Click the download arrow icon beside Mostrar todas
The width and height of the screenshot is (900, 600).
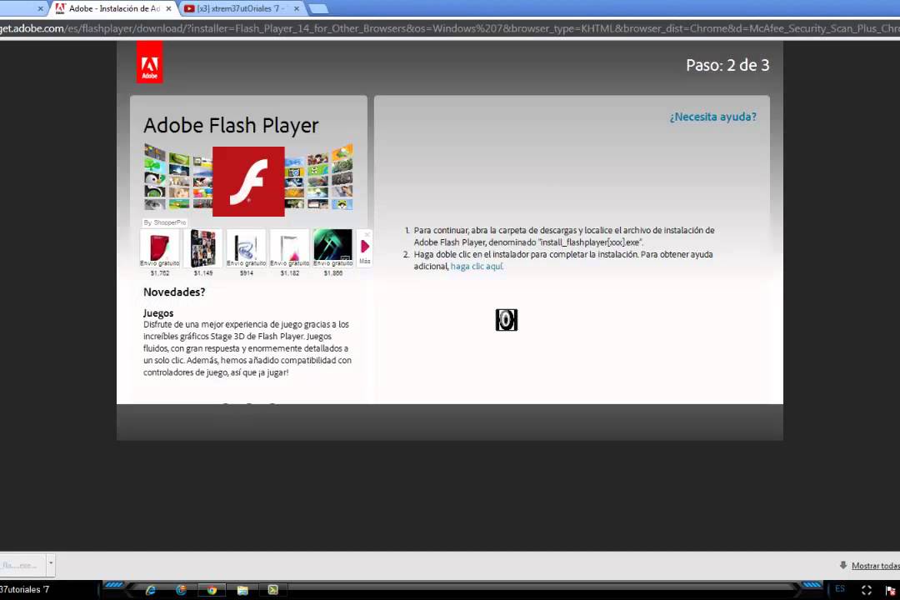click(842, 565)
